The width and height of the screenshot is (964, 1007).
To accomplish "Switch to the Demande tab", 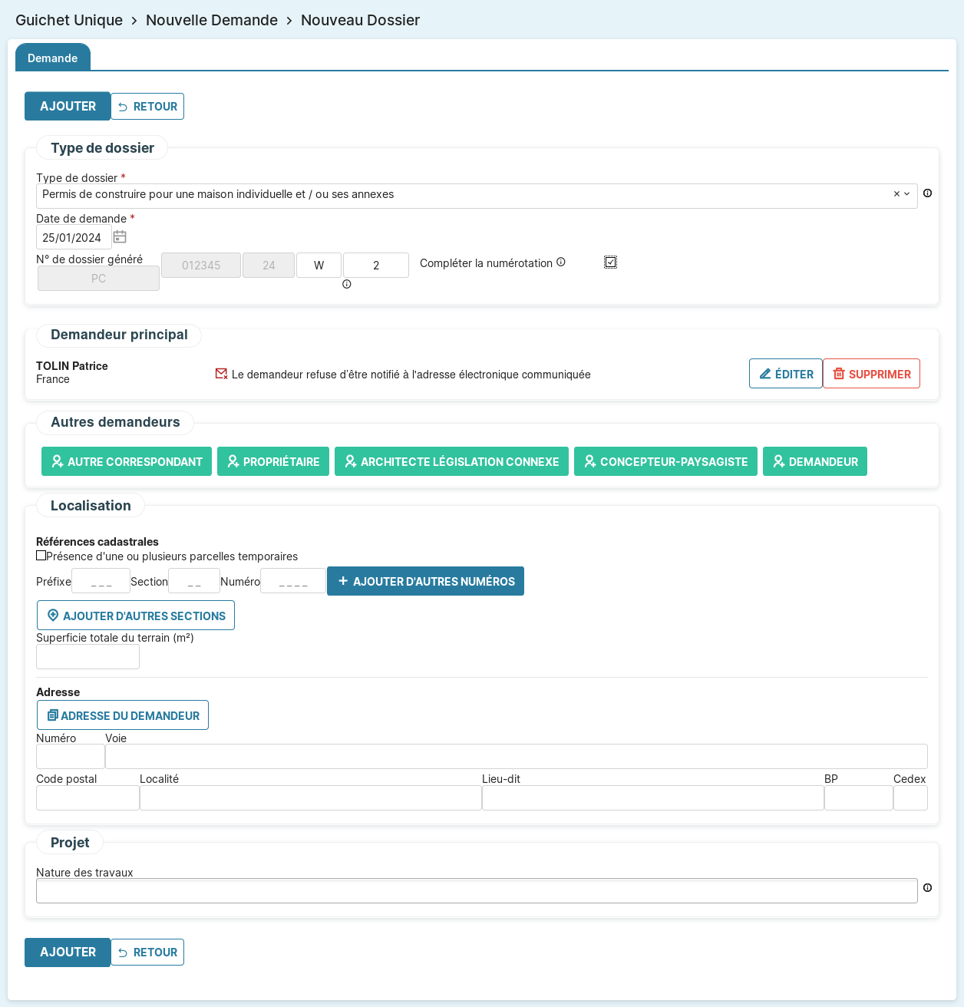I will point(52,58).
